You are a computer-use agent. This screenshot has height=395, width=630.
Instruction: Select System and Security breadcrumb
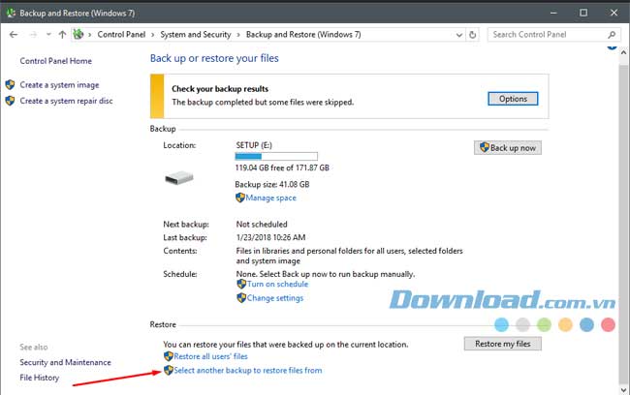tap(196, 35)
